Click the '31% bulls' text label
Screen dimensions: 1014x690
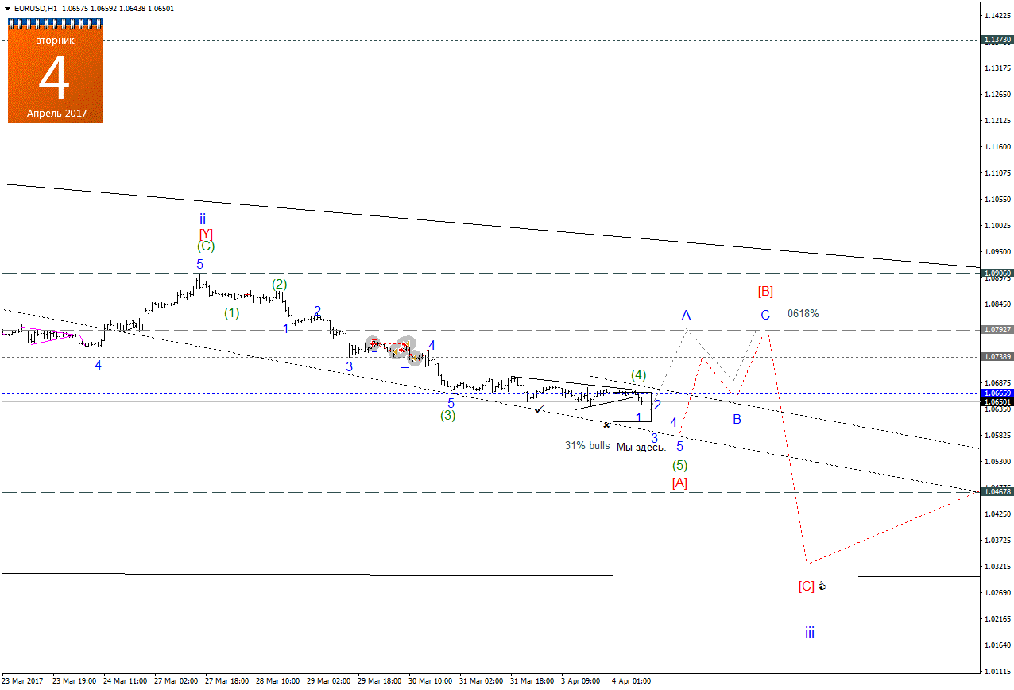tap(587, 446)
